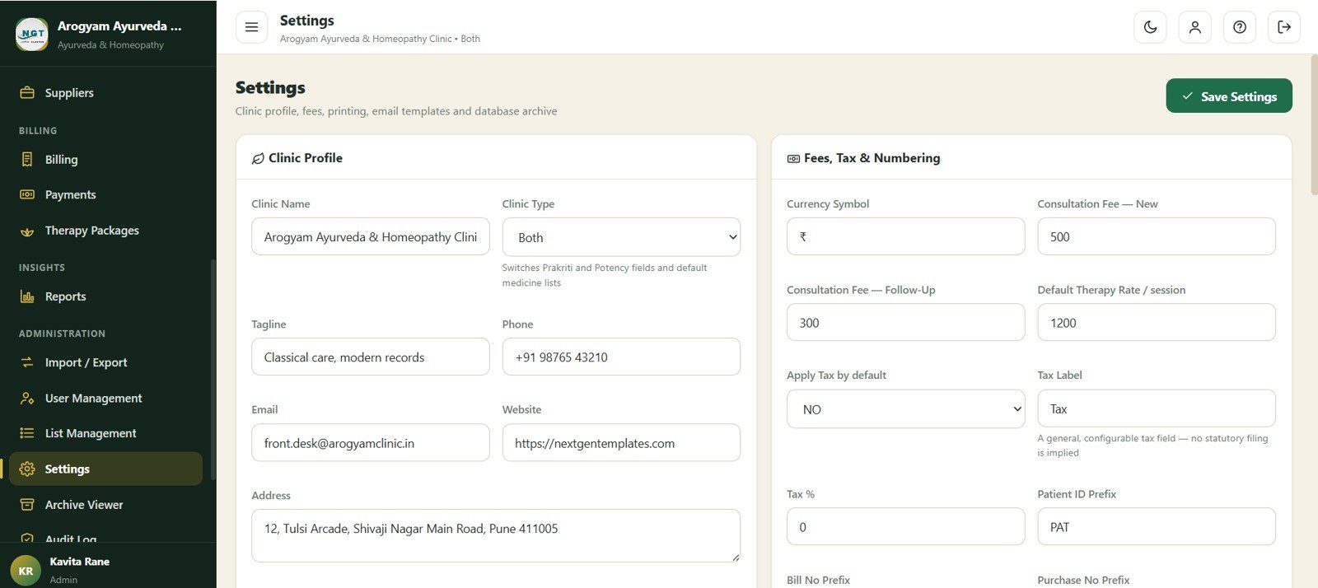Click the List Management list icon
1318x588 pixels.
click(x=27, y=433)
